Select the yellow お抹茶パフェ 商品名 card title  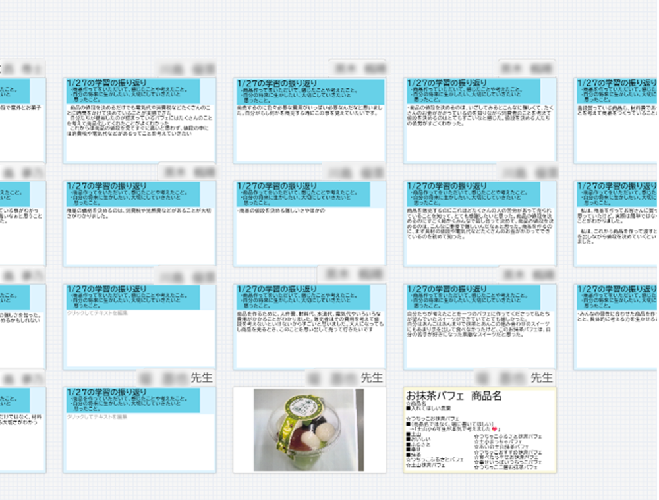click(x=454, y=396)
